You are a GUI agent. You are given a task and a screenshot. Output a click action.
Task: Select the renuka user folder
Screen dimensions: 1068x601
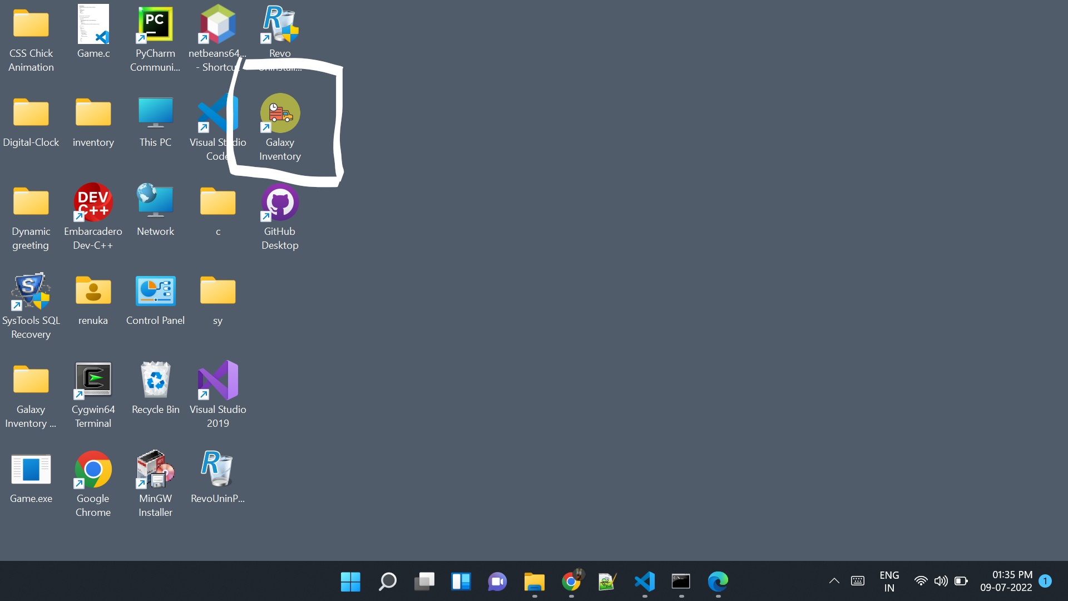click(93, 300)
